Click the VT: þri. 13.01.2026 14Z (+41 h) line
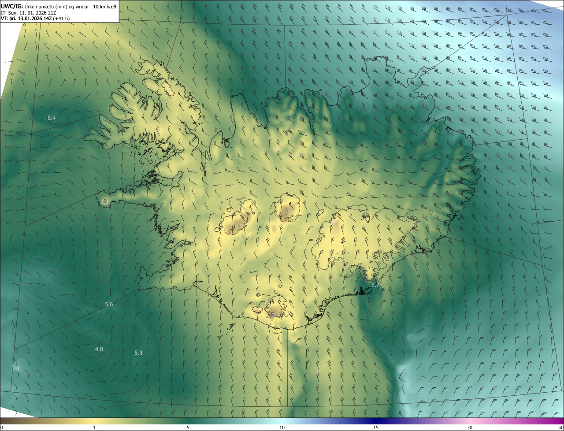This screenshot has height=431, width=564. (x=35, y=19)
